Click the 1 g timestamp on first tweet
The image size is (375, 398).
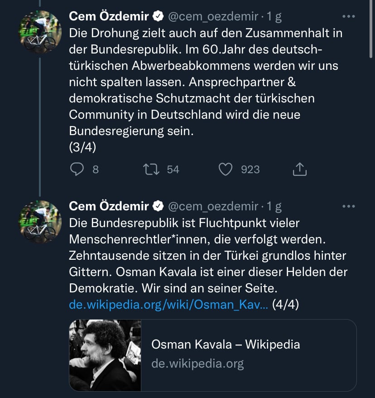[x=274, y=17]
